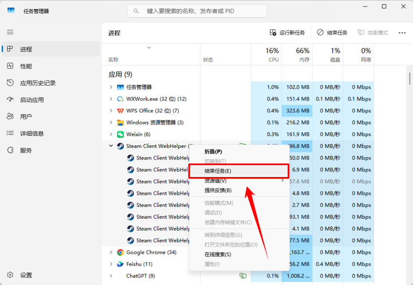Click the vertical scrollbar of process list
The height and width of the screenshot is (285, 413).
coord(410,79)
